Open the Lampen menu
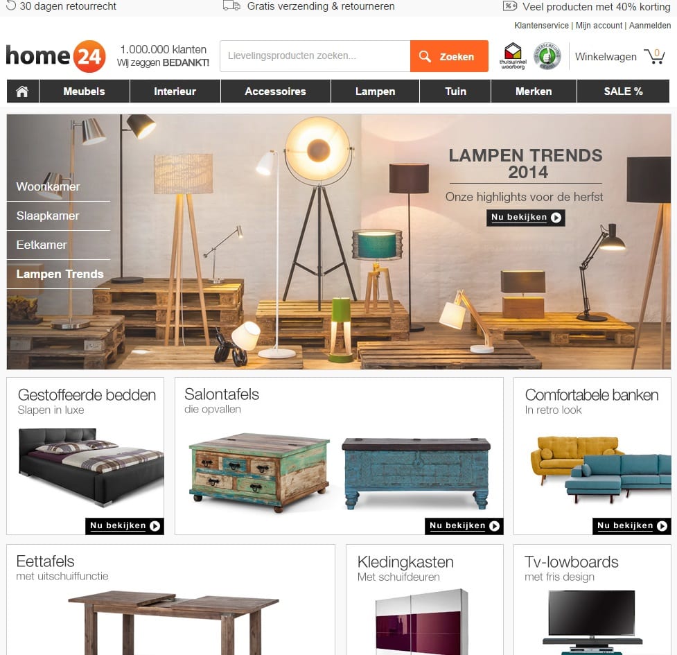Image resolution: width=677 pixels, height=655 pixels. (x=375, y=91)
